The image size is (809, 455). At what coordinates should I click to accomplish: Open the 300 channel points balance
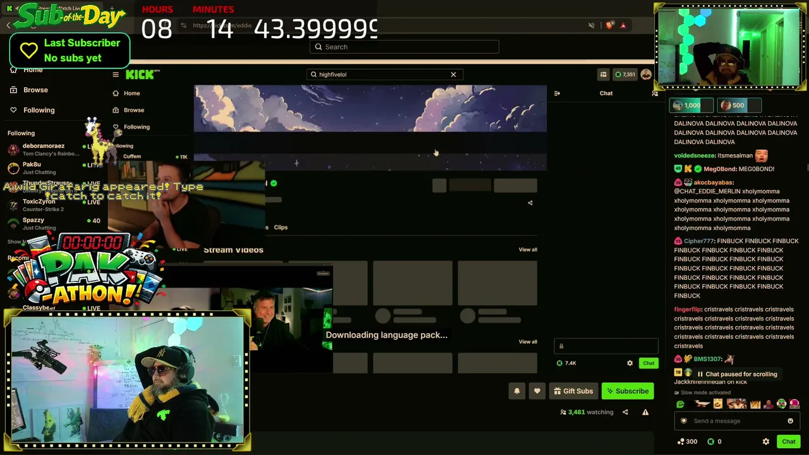pos(686,442)
